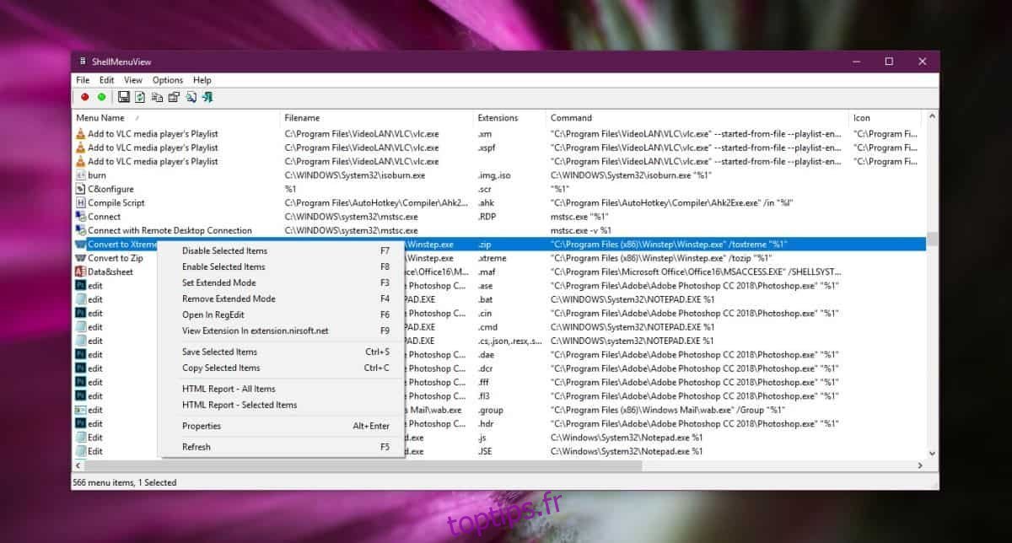The height and width of the screenshot is (543, 1012).
Task: Click the AutoHotkey icon next to Compile Script
Action: 80,202
